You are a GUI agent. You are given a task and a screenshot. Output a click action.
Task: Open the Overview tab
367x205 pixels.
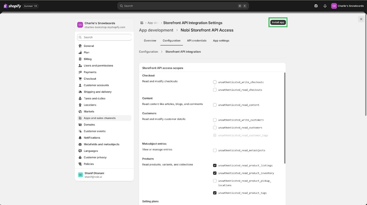(150, 41)
